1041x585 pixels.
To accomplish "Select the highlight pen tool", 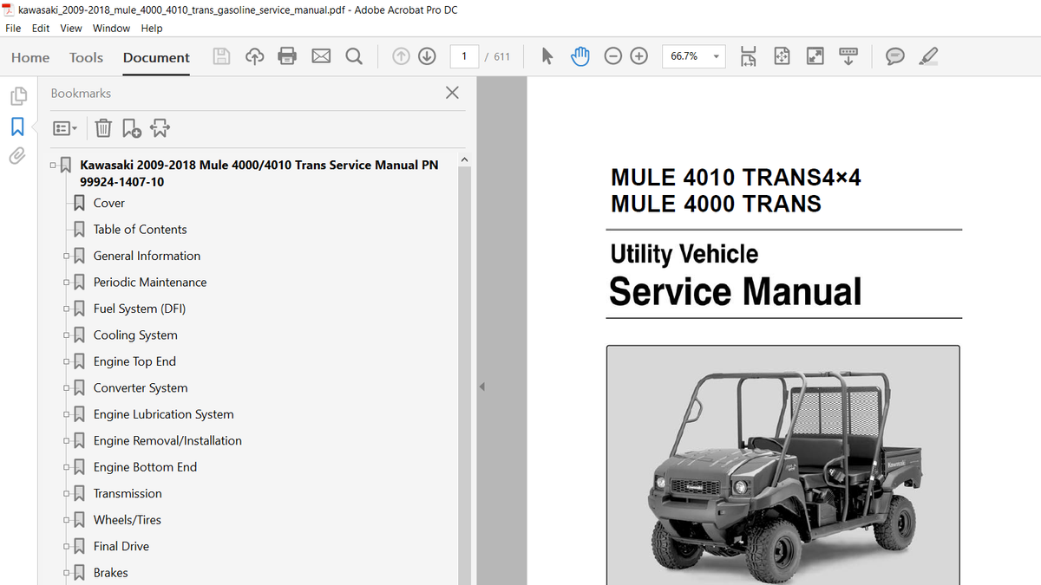I will point(927,56).
